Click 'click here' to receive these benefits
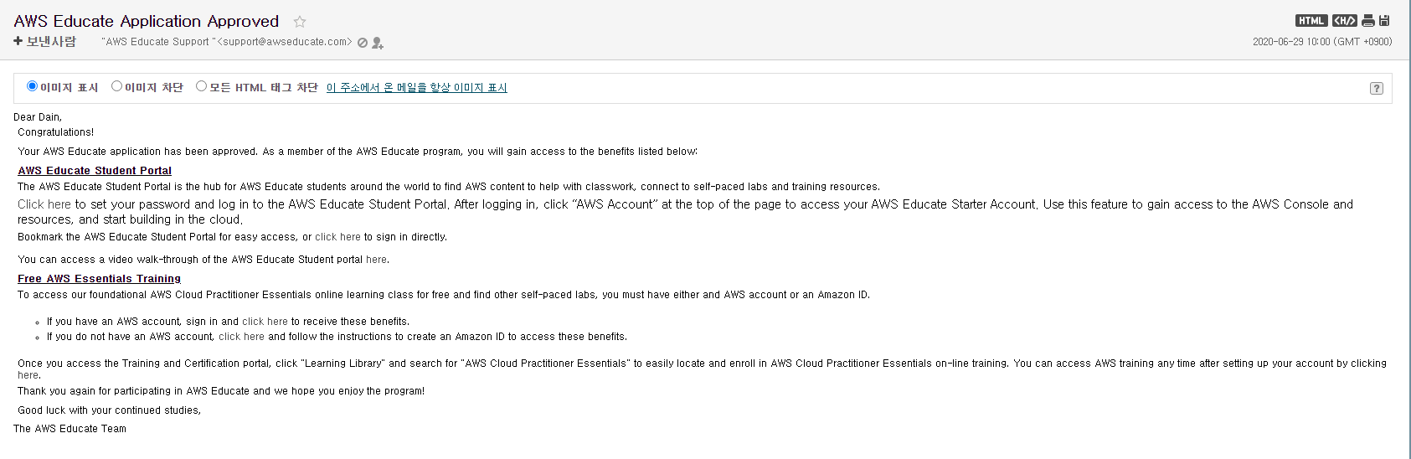This screenshot has width=1411, height=459. [265, 322]
